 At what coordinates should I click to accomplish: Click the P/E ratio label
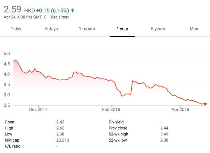[x=13, y=146]
